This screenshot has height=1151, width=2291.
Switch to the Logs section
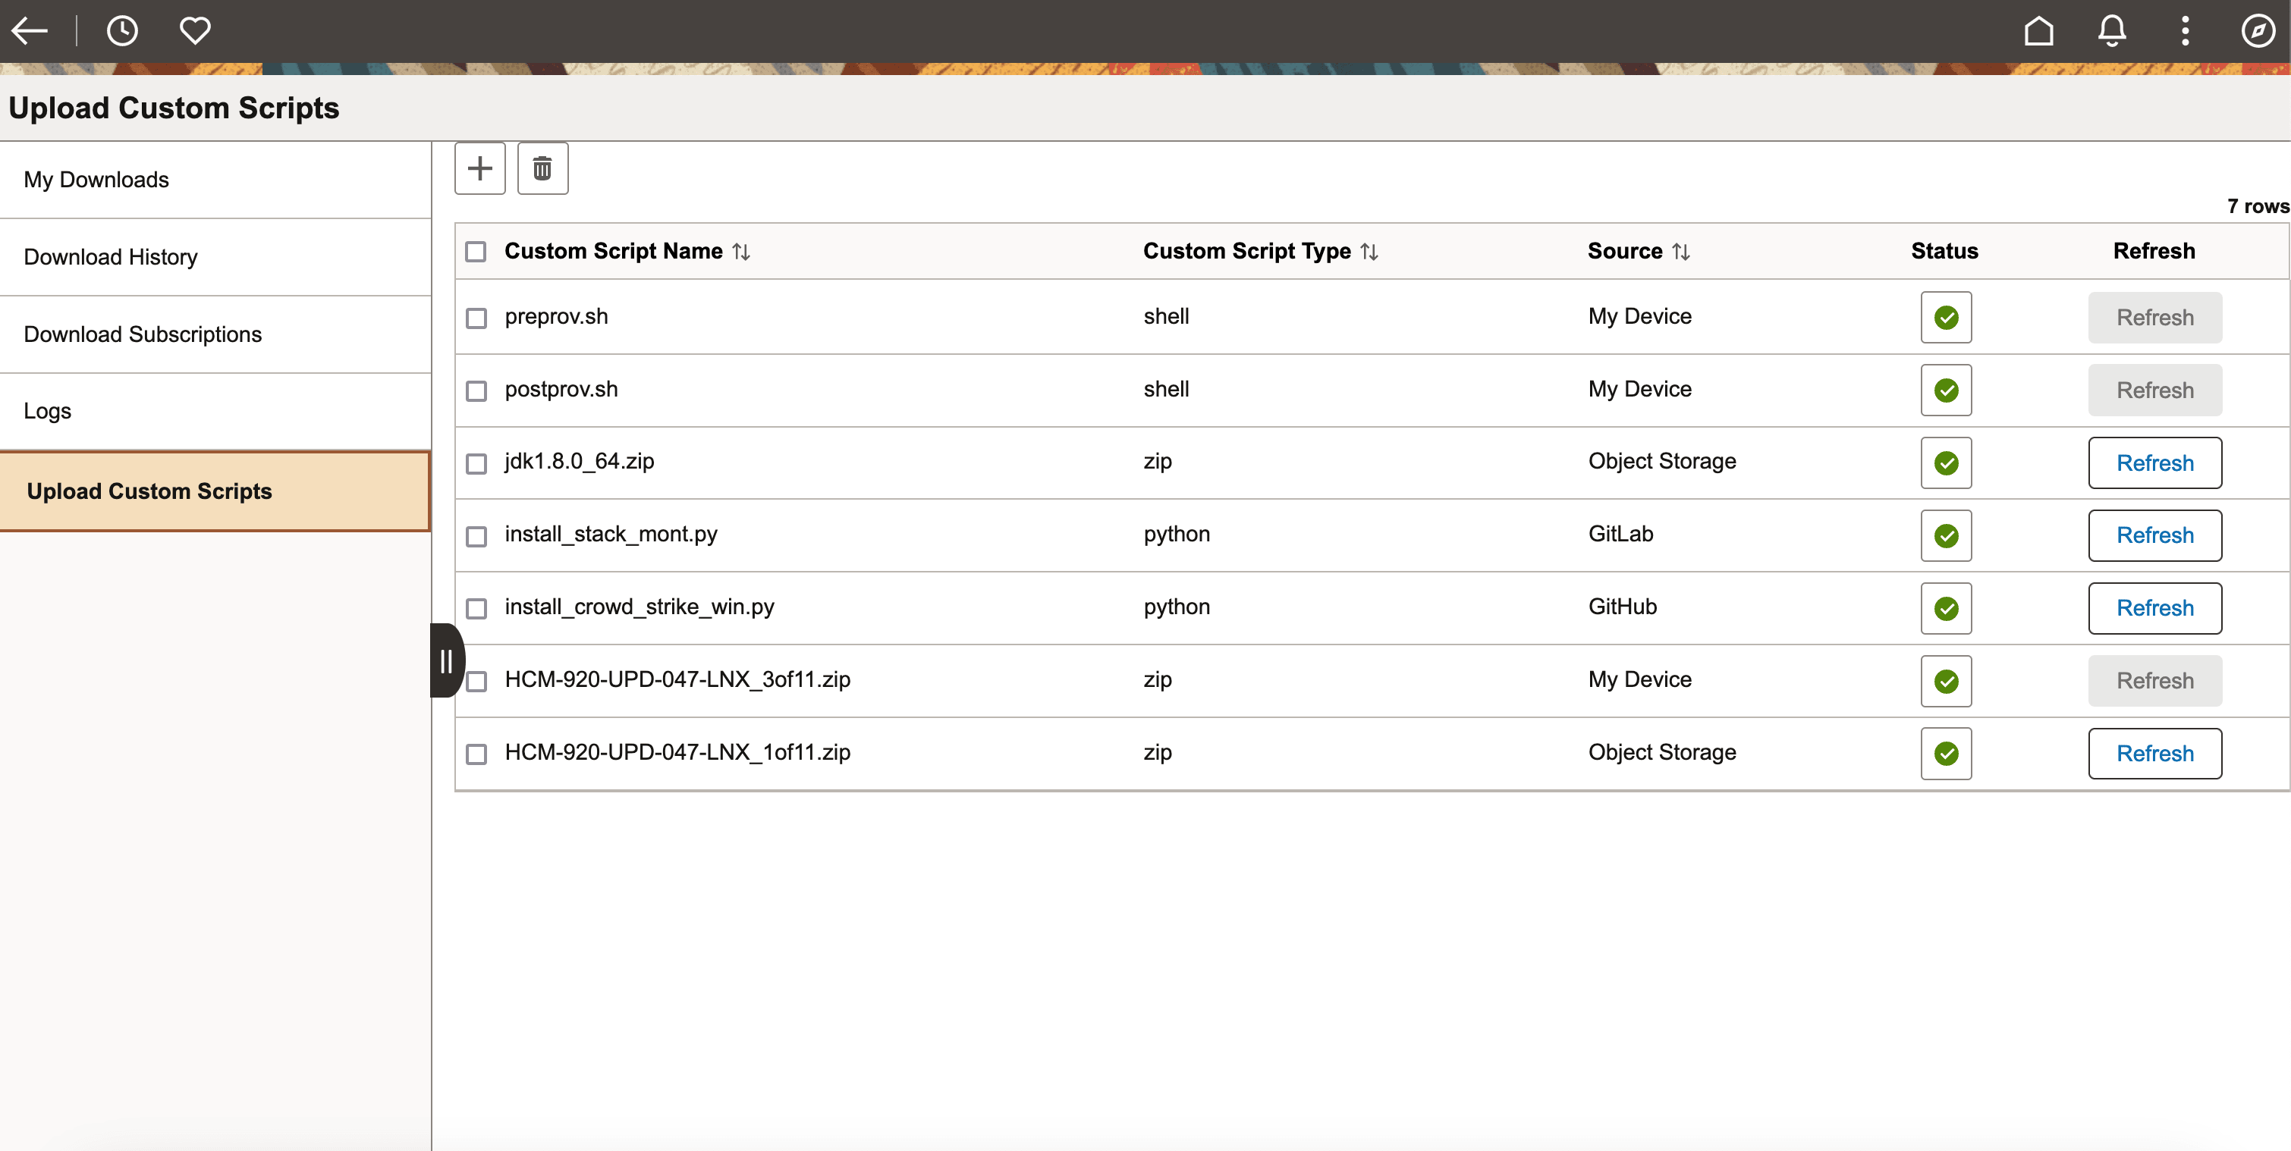47,409
